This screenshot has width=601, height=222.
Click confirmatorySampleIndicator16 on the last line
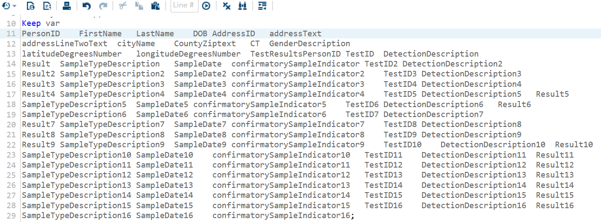tap(281, 216)
